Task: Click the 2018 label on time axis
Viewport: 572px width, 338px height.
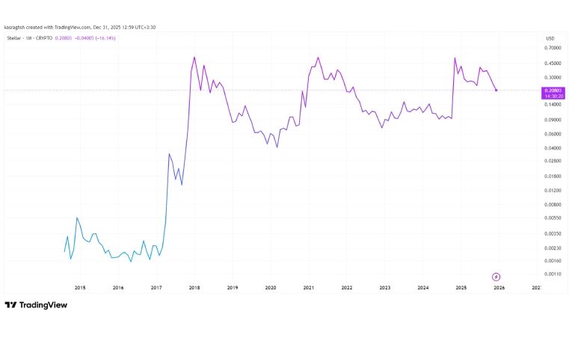Action: tap(194, 287)
